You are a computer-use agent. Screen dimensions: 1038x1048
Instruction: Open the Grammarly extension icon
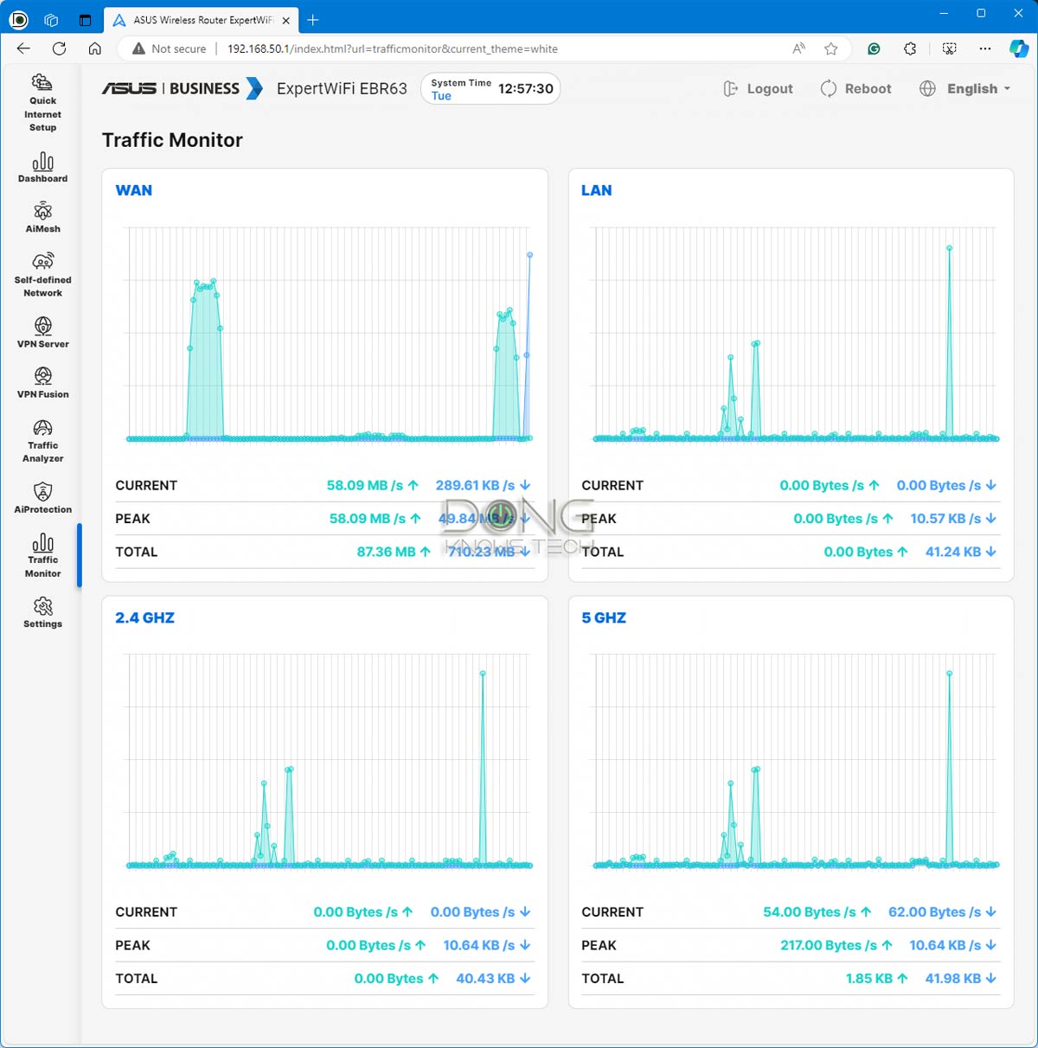tap(874, 48)
